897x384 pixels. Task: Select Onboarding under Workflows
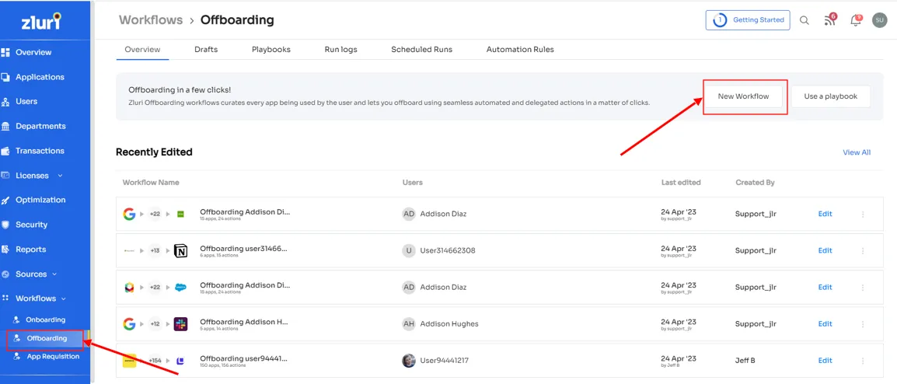pos(46,319)
